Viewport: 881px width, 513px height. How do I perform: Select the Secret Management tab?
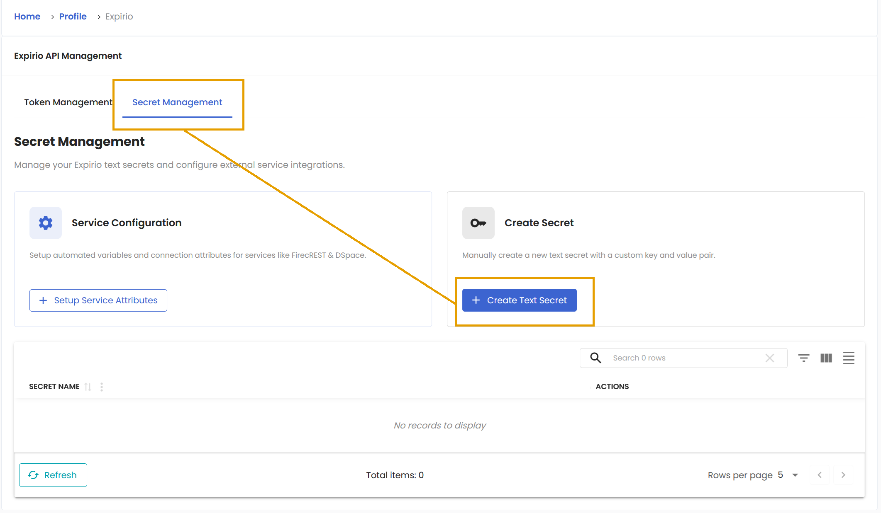tap(177, 102)
